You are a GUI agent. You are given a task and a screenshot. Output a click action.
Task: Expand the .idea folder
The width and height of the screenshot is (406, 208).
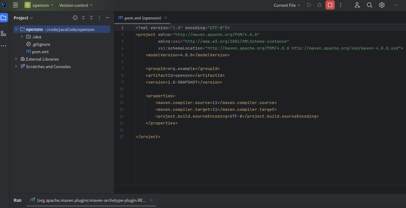pyautogui.click(x=22, y=37)
